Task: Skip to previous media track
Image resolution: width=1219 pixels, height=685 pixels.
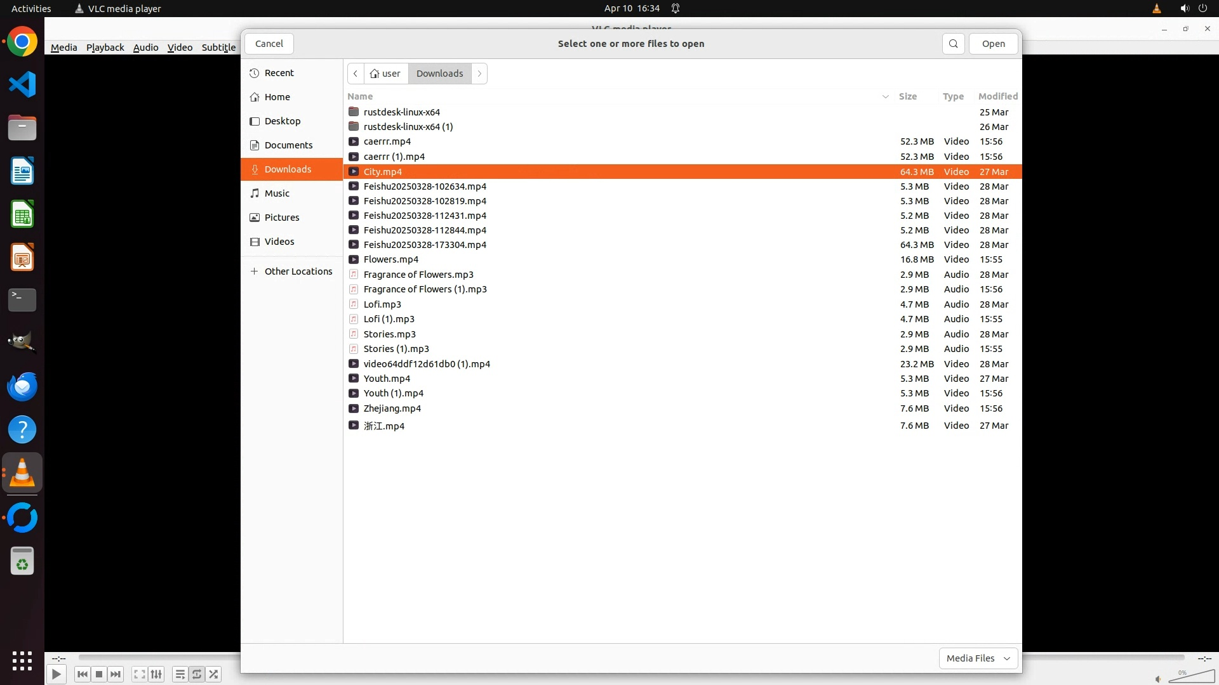Action: [x=82, y=674]
